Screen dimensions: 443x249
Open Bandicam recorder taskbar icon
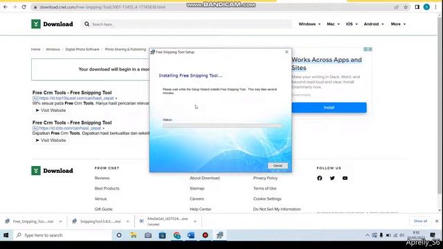coord(206,235)
